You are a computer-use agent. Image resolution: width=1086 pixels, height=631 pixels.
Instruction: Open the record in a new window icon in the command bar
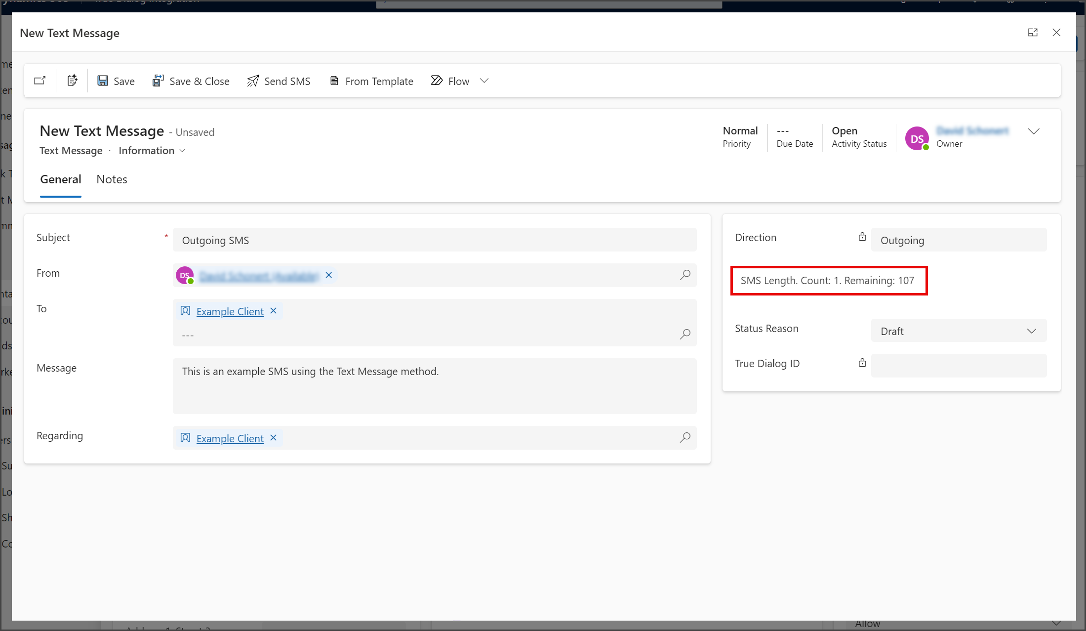40,81
